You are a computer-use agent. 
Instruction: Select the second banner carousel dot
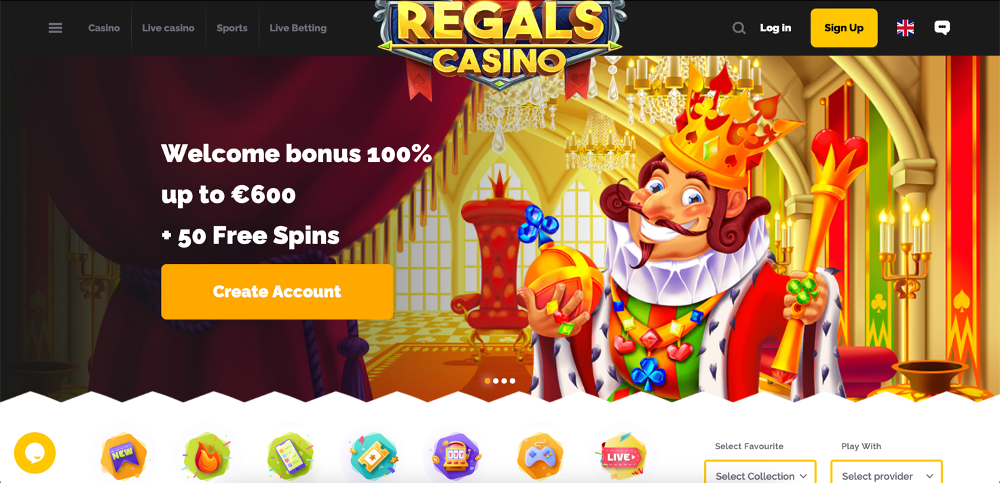(496, 381)
